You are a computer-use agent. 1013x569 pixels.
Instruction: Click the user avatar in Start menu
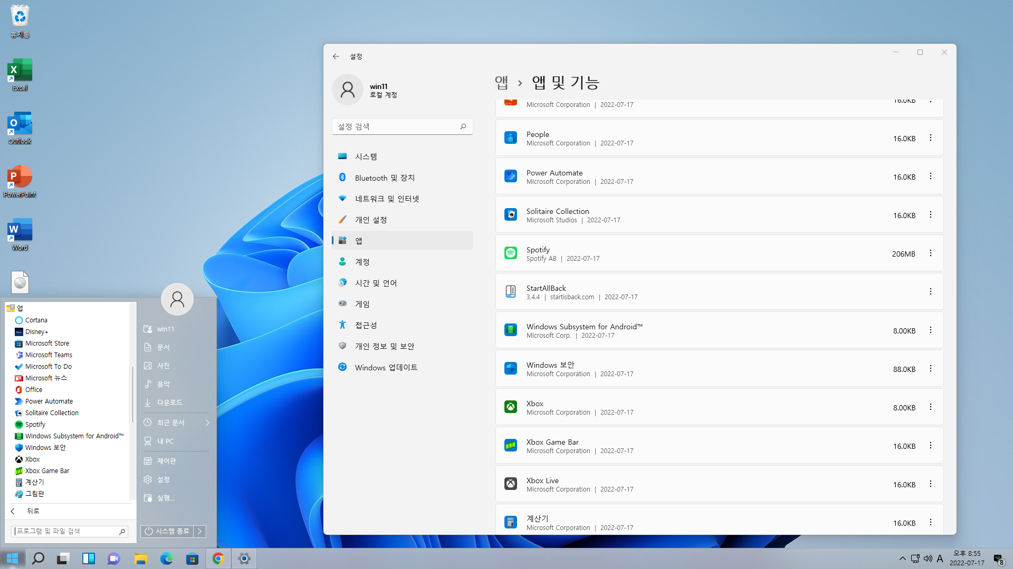pos(177,299)
